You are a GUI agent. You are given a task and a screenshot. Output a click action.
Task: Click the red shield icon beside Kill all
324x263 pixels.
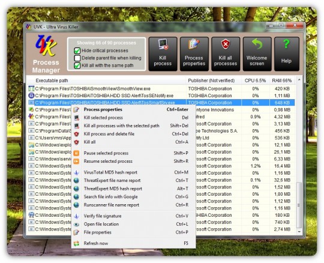pos(76,142)
